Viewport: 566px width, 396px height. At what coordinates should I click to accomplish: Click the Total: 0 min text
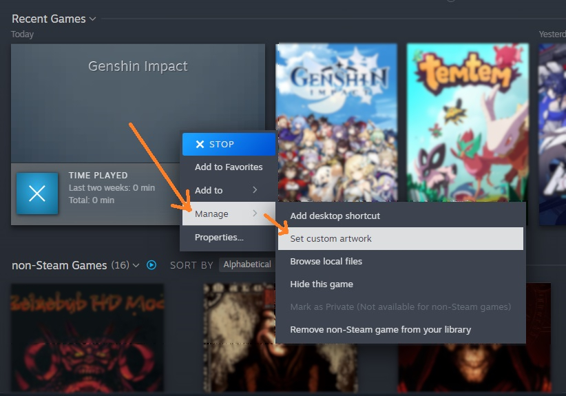click(x=92, y=200)
